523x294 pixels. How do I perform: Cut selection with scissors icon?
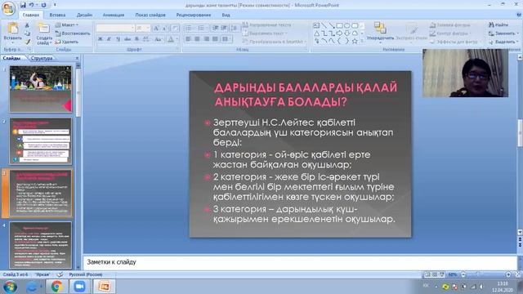click(27, 25)
